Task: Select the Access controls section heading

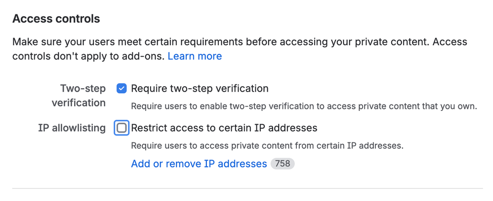Action: [56, 19]
